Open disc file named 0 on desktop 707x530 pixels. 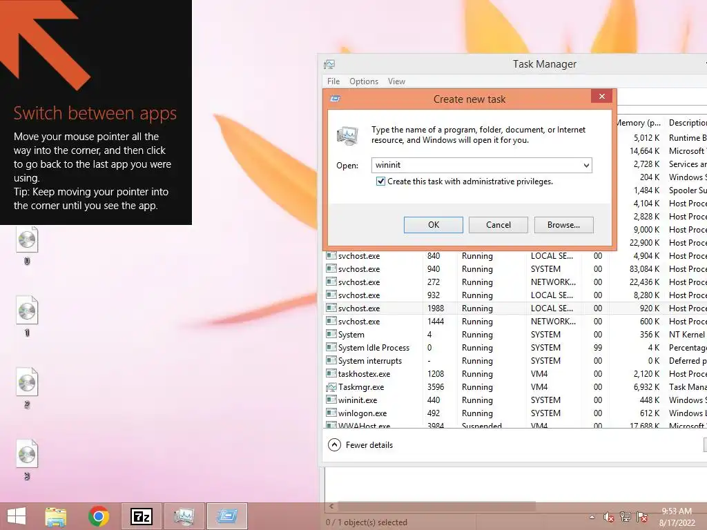coord(27,246)
